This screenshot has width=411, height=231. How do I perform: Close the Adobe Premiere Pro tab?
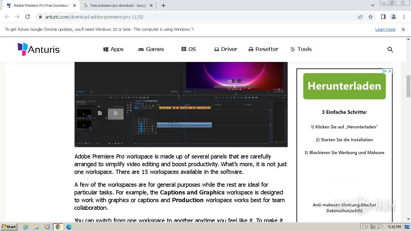click(74, 5)
